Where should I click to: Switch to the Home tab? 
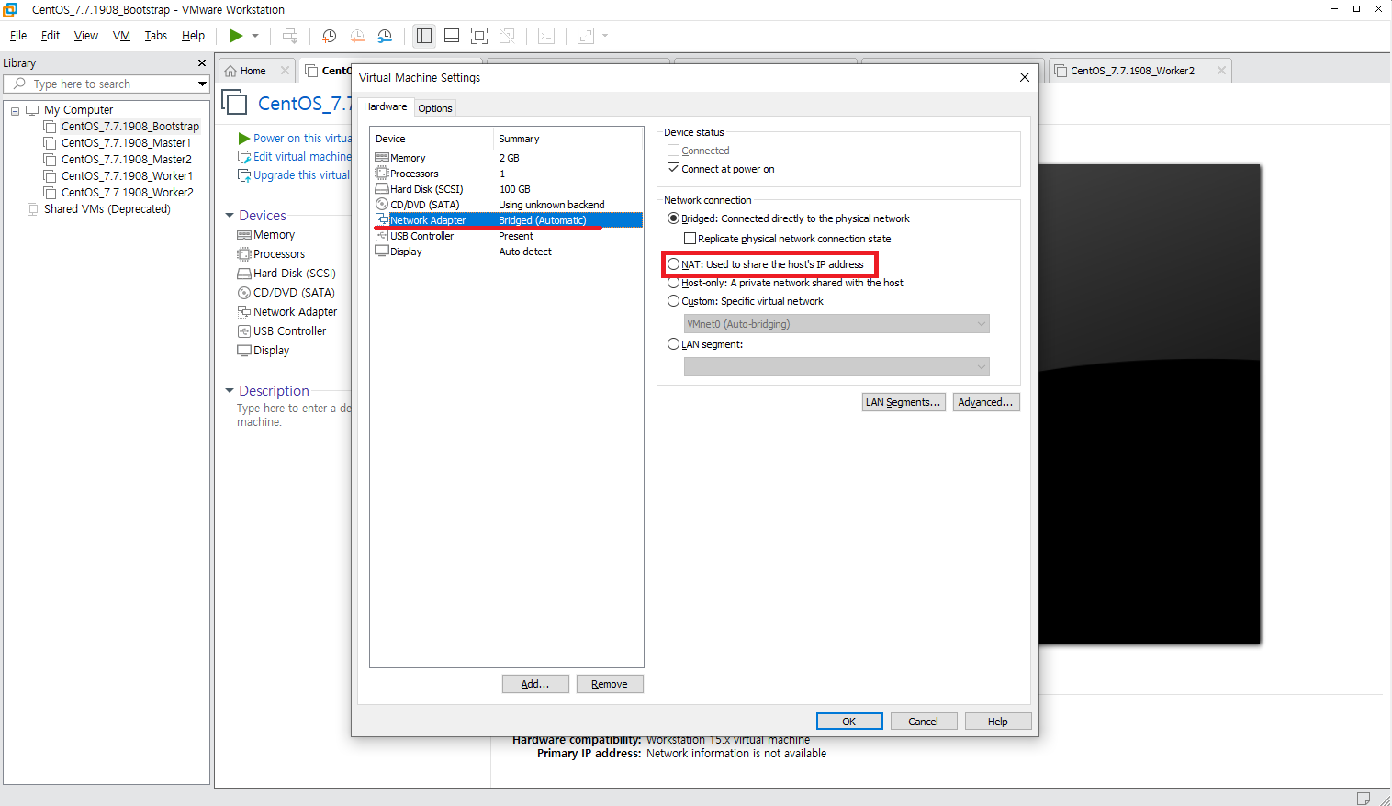pos(253,71)
